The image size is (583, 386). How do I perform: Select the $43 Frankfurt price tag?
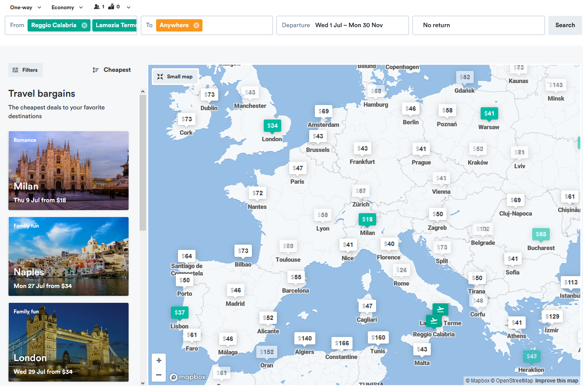pyautogui.click(x=363, y=148)
